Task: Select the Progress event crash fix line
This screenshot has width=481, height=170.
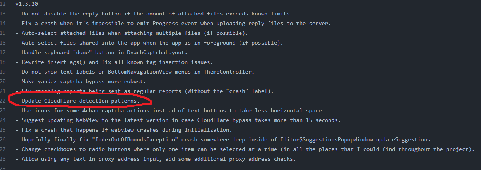Action: point(173,23)
